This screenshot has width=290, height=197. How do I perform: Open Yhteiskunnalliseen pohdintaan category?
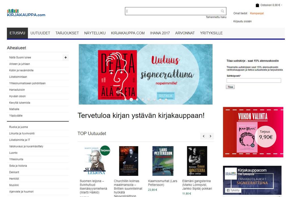(27, 83)
